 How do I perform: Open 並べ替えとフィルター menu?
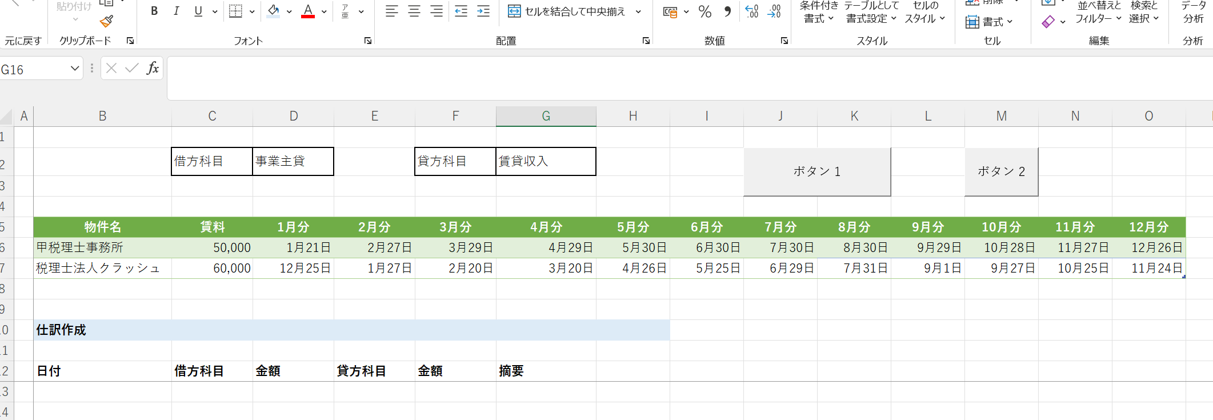coord(1098,13)
